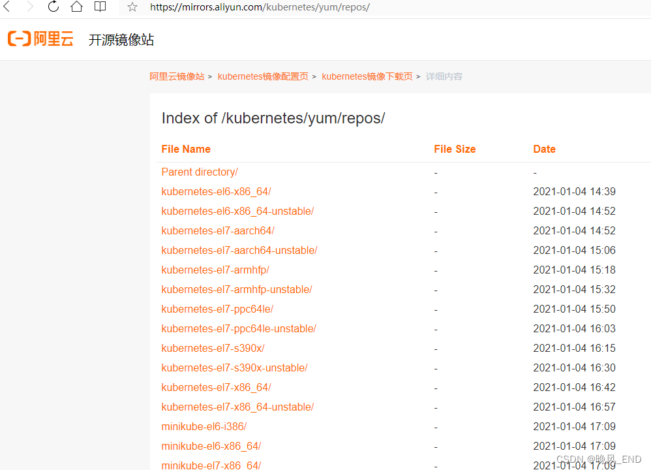Screen dimensions: 651x470
Task: Select date 2021-01-04 16:42
Action: coord(574,387)
